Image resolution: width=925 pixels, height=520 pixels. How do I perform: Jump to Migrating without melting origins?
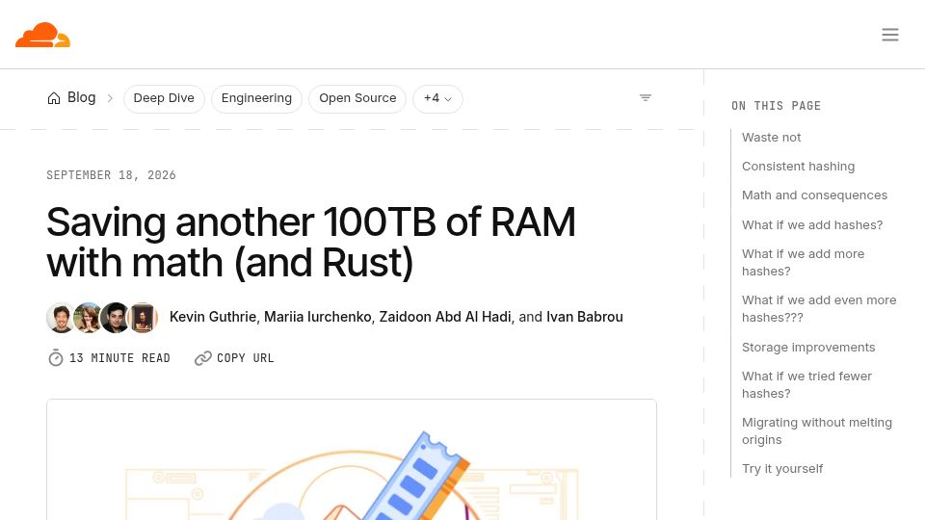pyautogui.click(x=816, y=431)
